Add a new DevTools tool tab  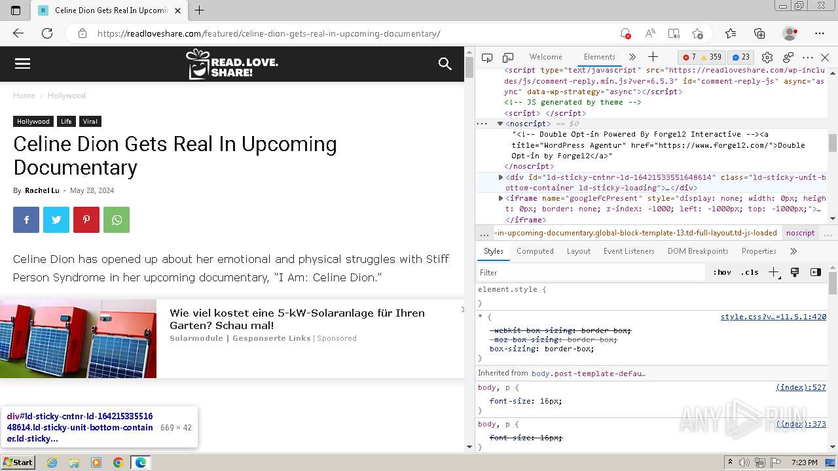pyautogui.click(x=653, y=57)
